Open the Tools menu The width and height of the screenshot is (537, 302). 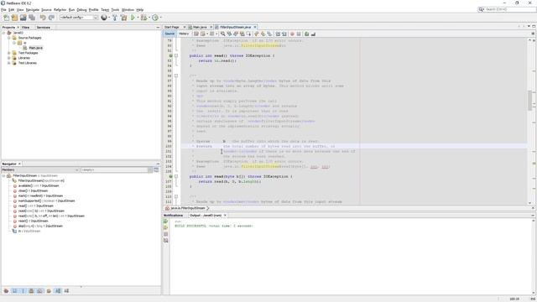116,10
